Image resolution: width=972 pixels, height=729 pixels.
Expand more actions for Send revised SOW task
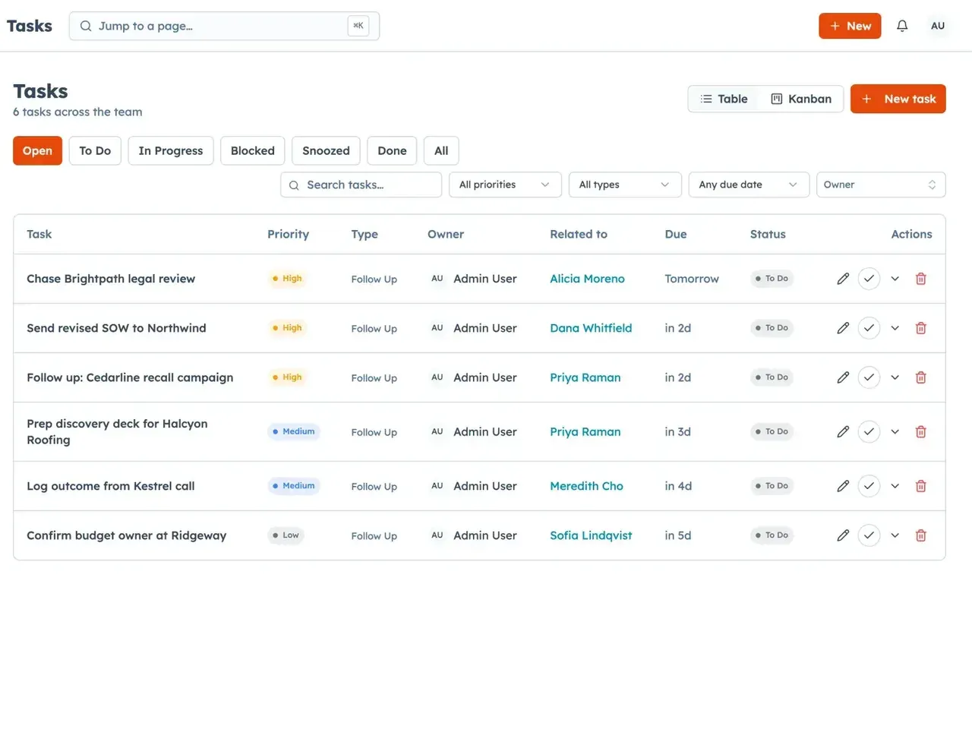click(895, 328)
